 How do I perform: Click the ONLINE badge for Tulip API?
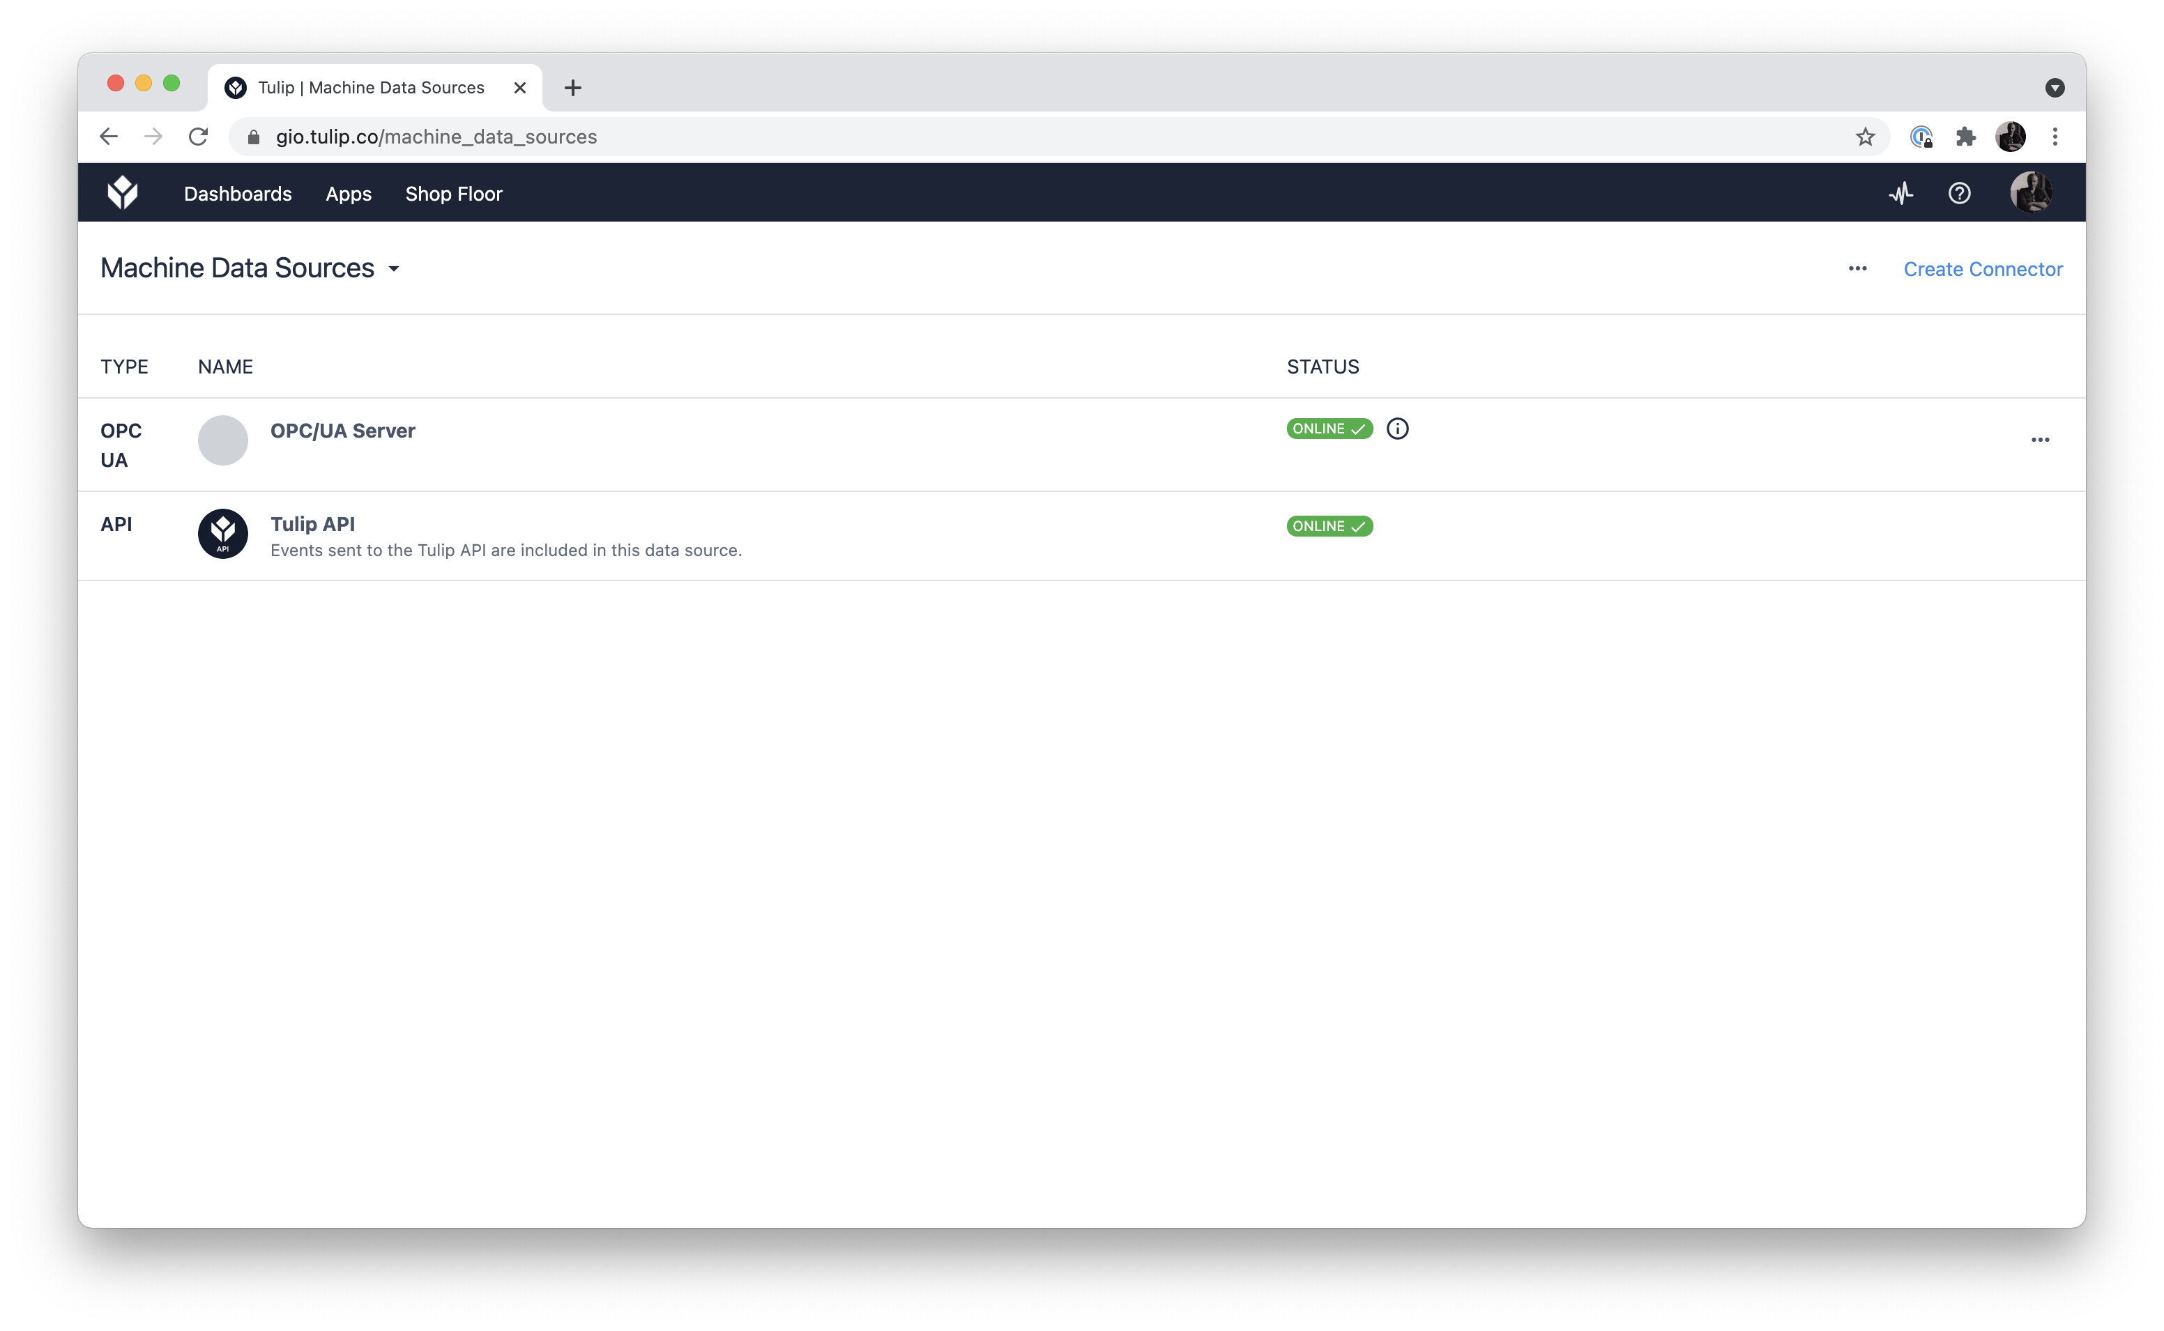click(x=1329, y=526)
